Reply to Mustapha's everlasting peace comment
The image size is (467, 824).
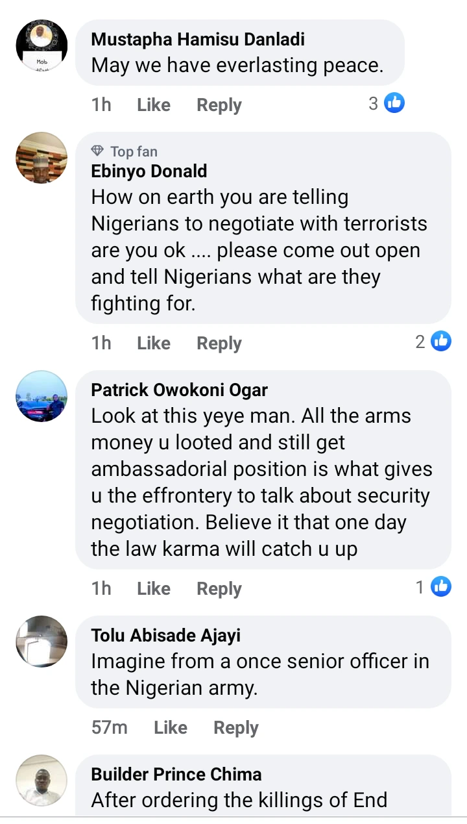coord(219,105)
